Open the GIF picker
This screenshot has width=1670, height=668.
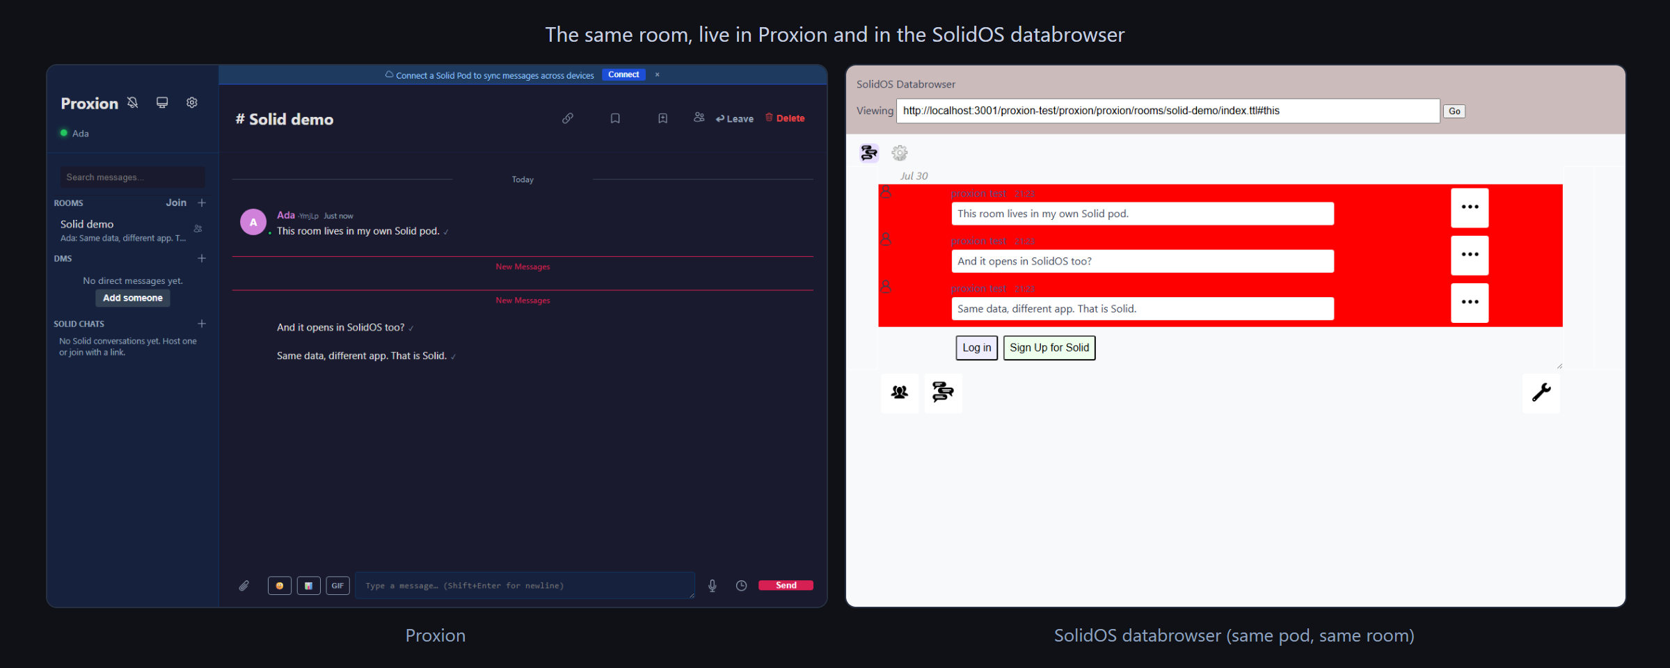click(x=338, y=586)
